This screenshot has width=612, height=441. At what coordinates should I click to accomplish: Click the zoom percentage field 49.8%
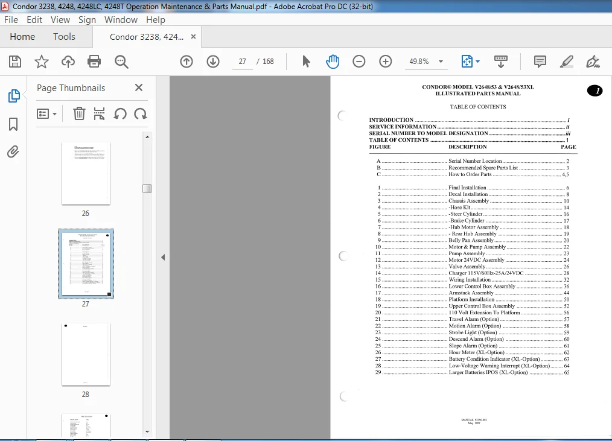(419, 62)
